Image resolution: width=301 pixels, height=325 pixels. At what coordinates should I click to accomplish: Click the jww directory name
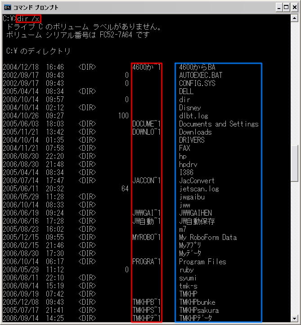click(x=184, y=205)
